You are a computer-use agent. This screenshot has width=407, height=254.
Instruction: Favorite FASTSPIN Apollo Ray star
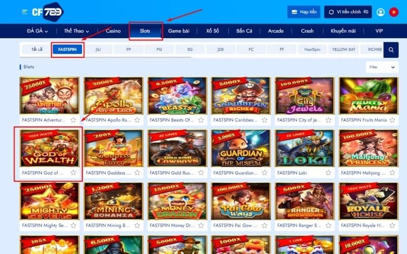tap(137, 120)
